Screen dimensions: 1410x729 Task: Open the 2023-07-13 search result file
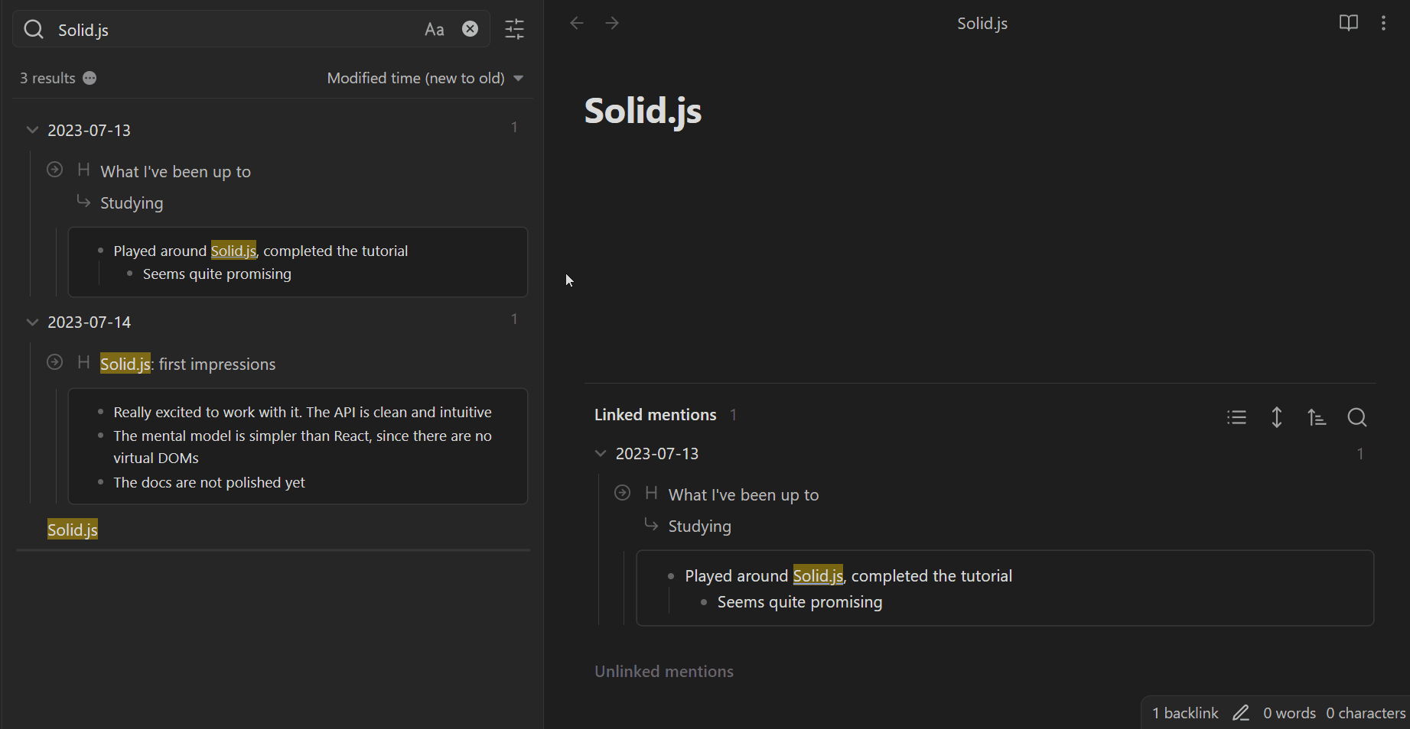[90, 131]
